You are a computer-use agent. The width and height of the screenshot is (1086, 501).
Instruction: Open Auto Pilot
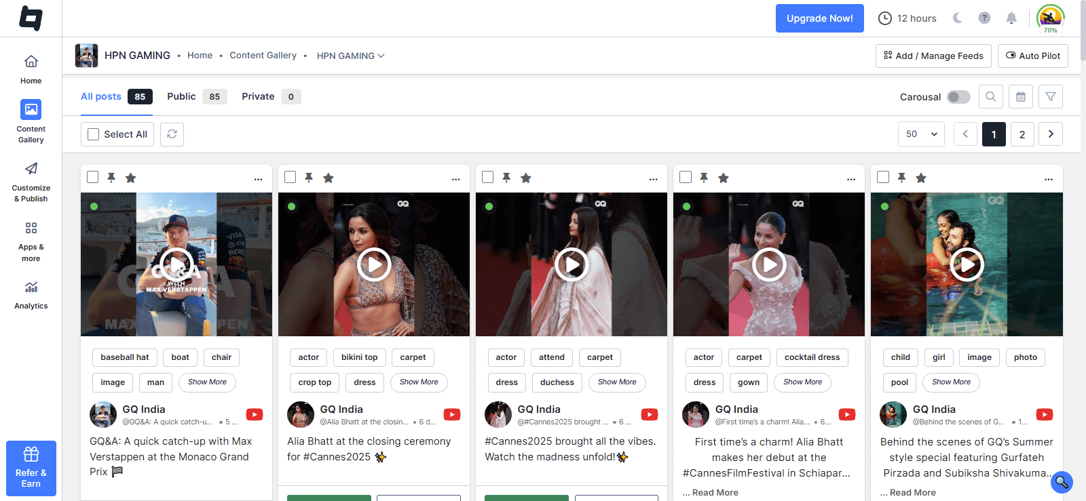coord(1033,56)
